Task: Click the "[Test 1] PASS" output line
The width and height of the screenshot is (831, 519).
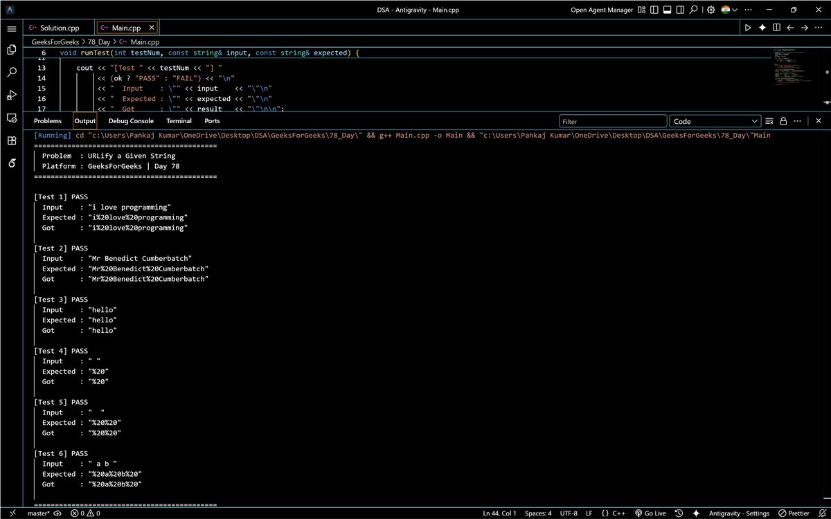Action: point(61,197)
